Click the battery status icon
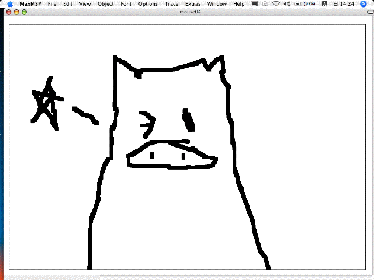The image size is (374, 280). (297, 4)
